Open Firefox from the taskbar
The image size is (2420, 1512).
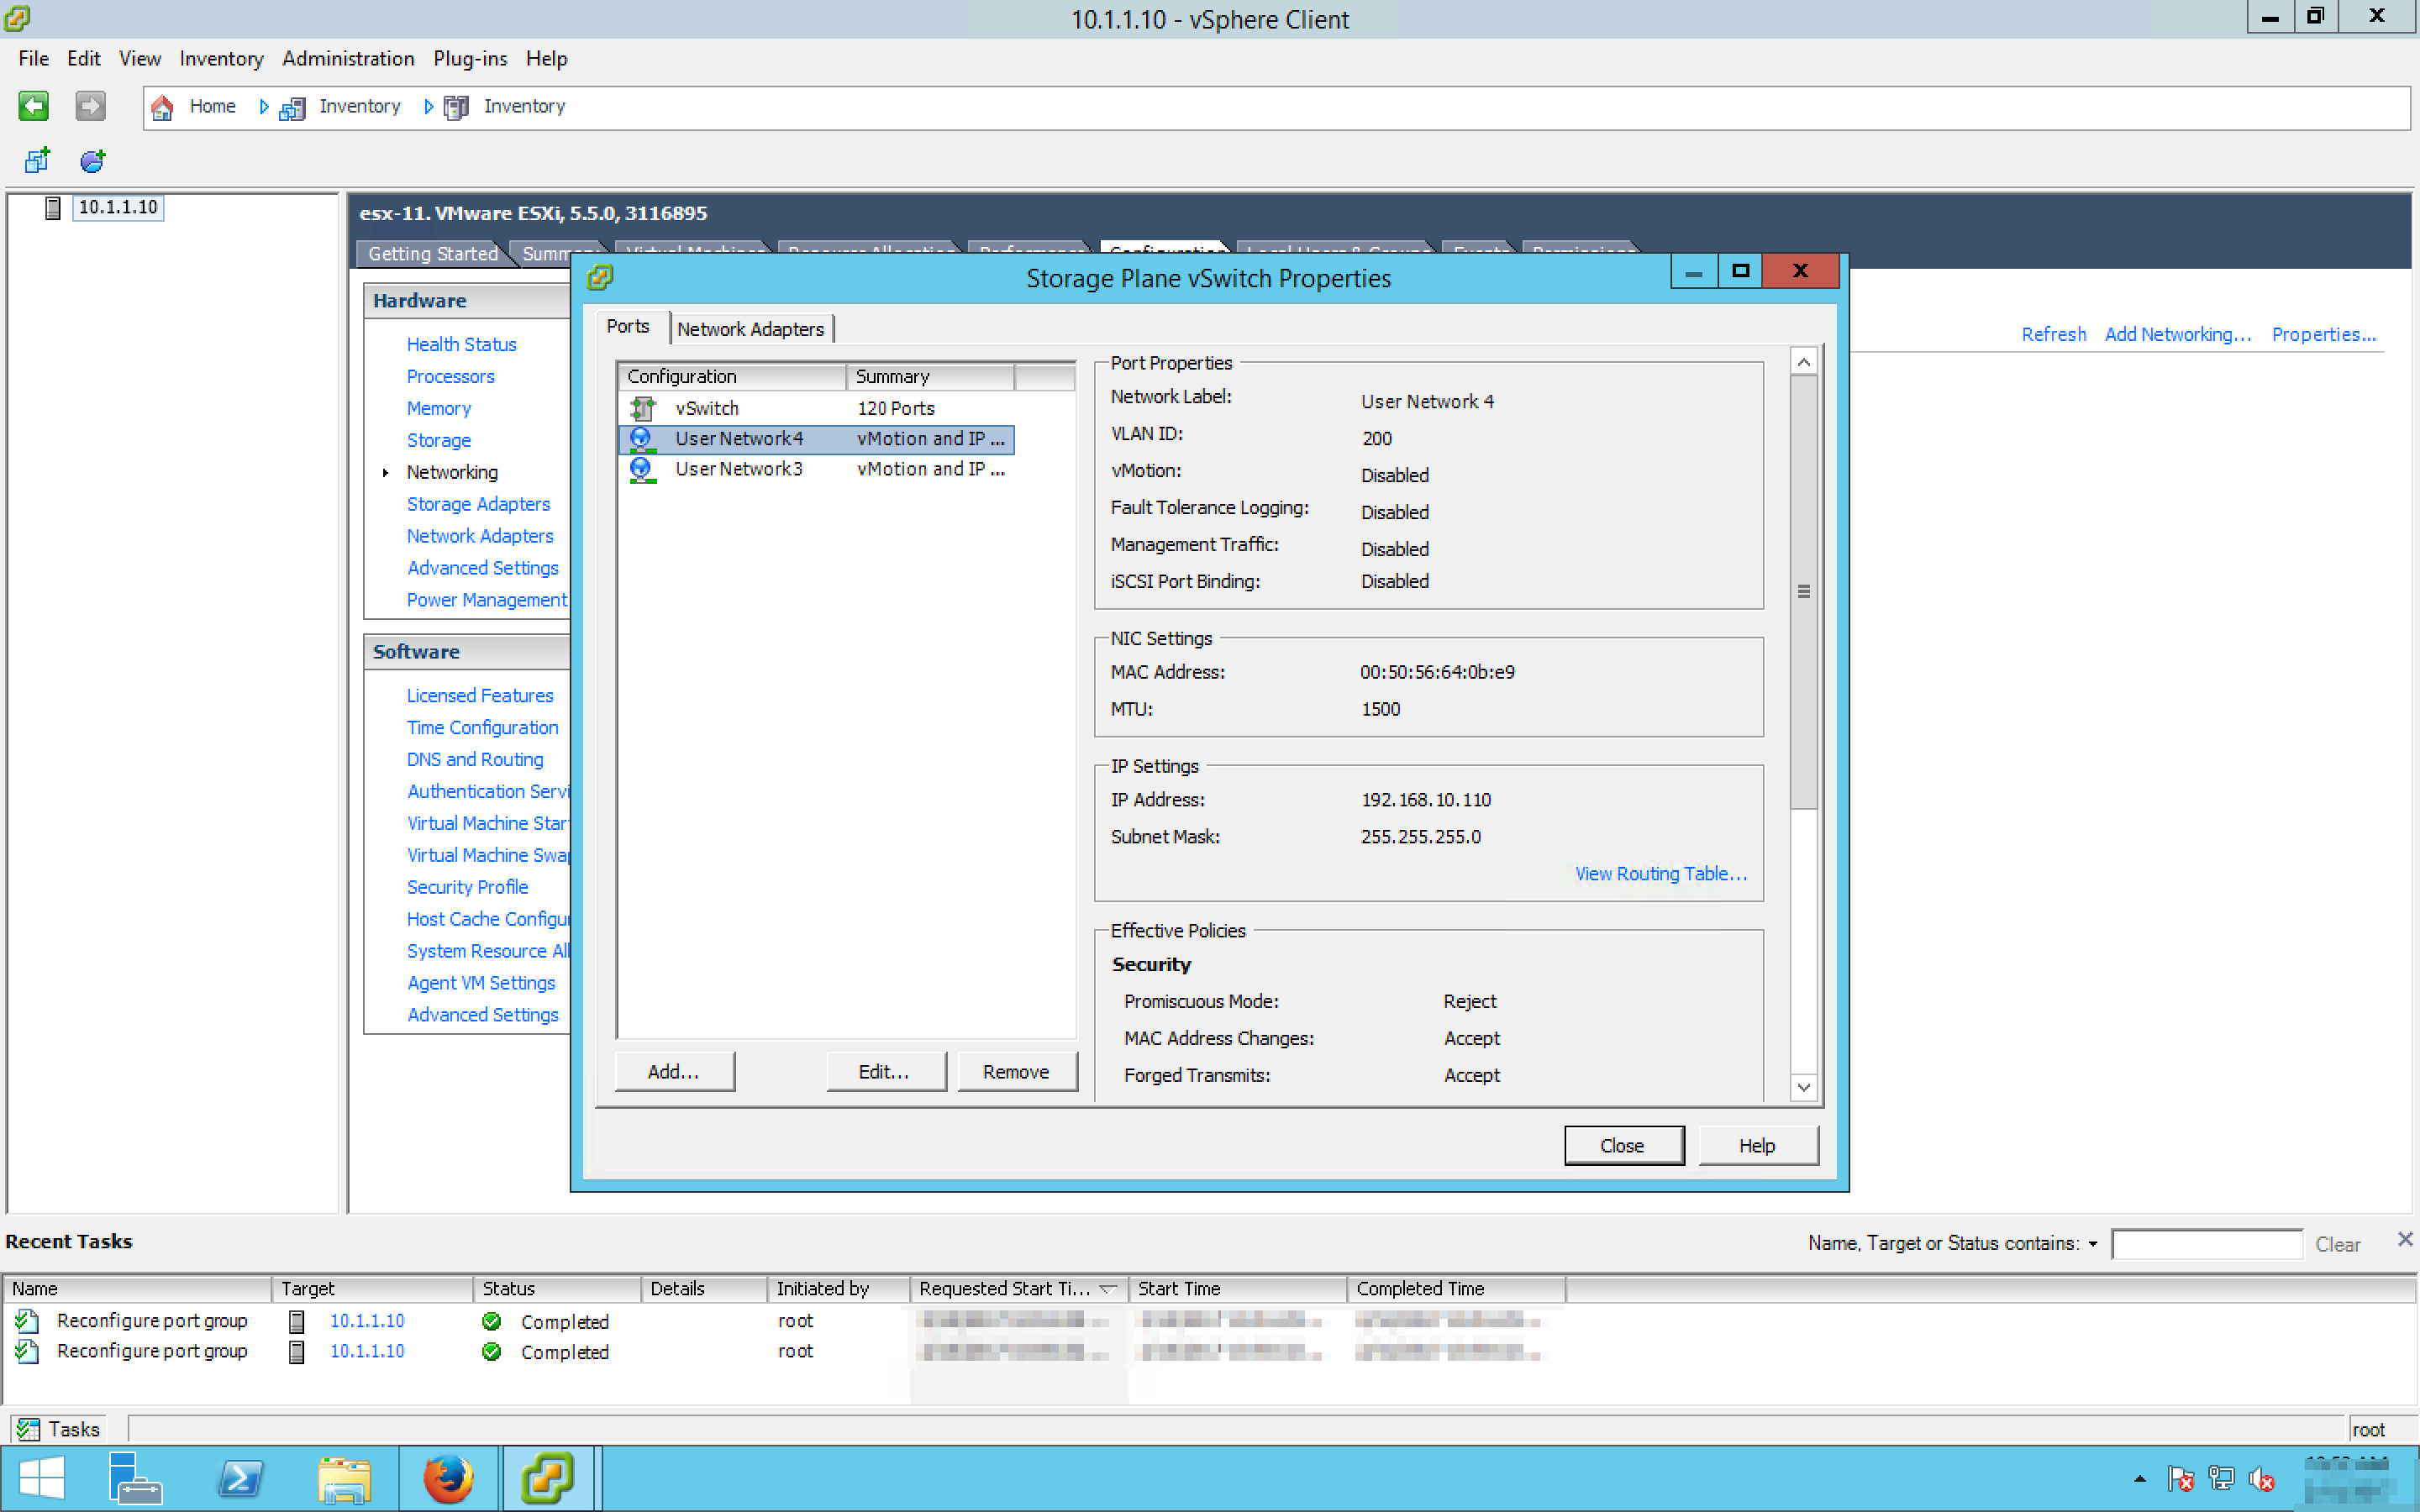pyautogui.click(x=447, y=1478)
